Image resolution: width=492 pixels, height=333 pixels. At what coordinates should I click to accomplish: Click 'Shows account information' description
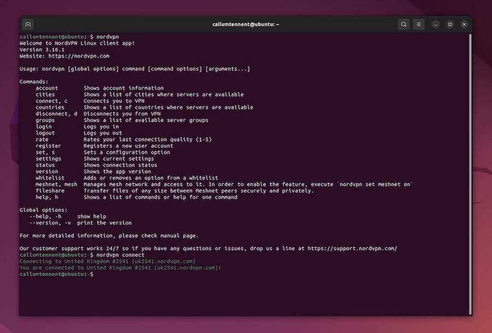[124, 88]
